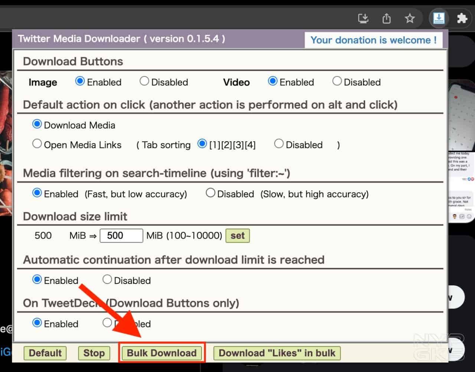This screenshot has width=475, height=372.
Task: Select Video Disabled radio button
Action: coord(337,81)
